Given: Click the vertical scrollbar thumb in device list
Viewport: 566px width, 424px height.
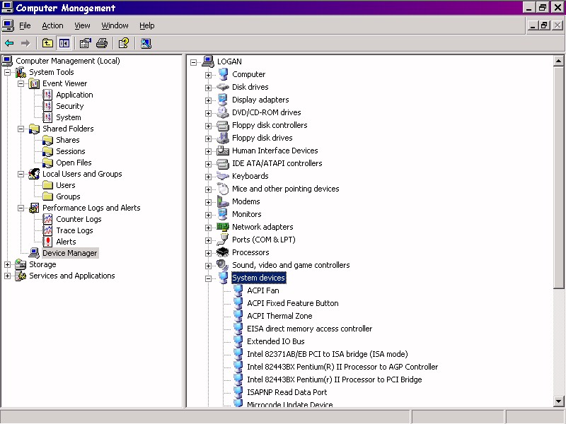Looking at the screenshot, I should tap(558, 177).
